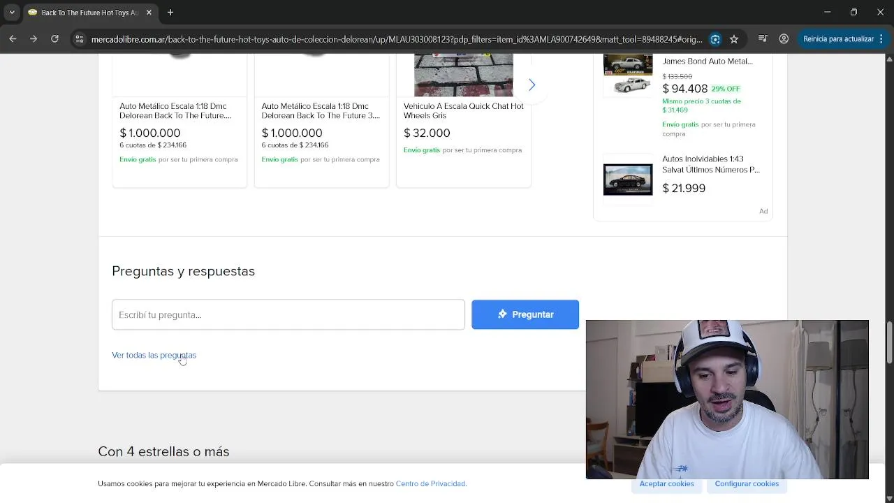The width and height of the screenshot is (894, 503).
Task: Select the Mercado Libre URL in address bar
Action: [397, 39]
